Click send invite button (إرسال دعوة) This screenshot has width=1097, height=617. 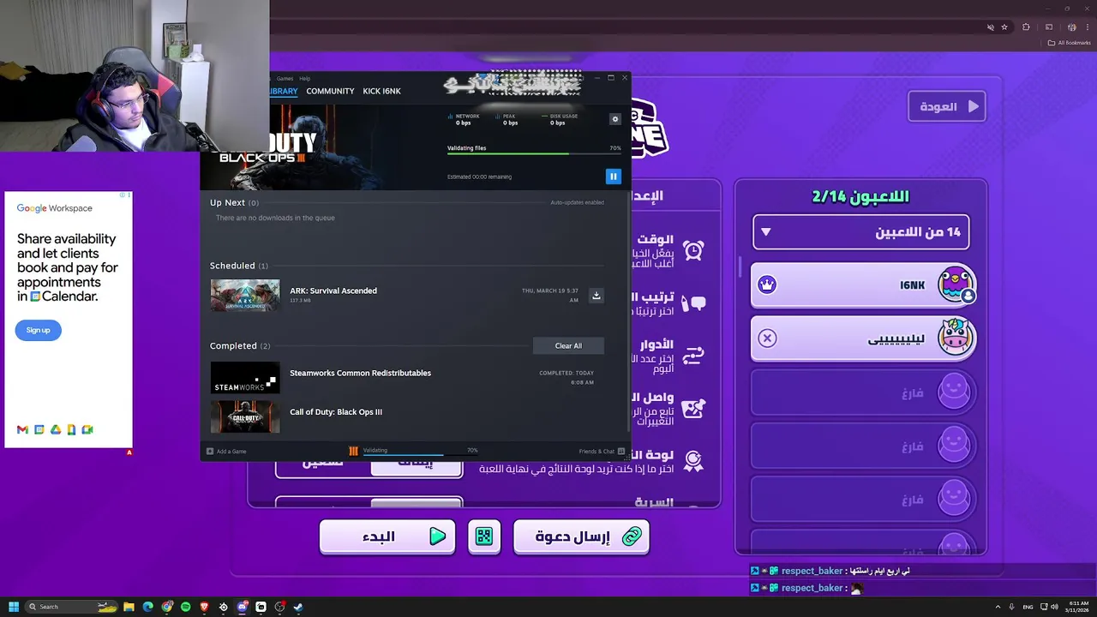pos(581,536)
